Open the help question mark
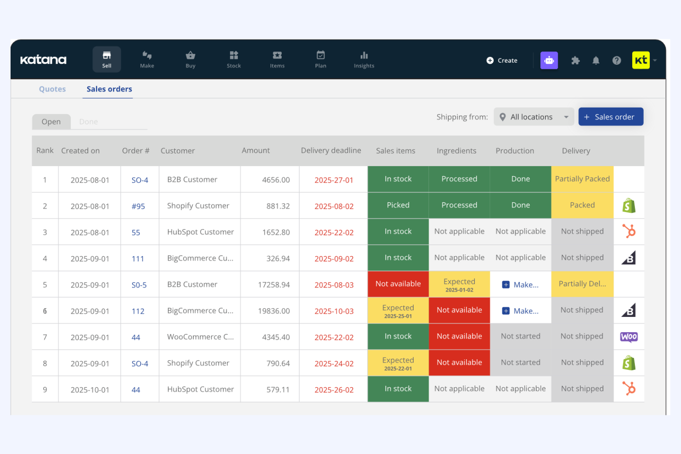Viewport: 681px width, 454px height. pos(617,60)
